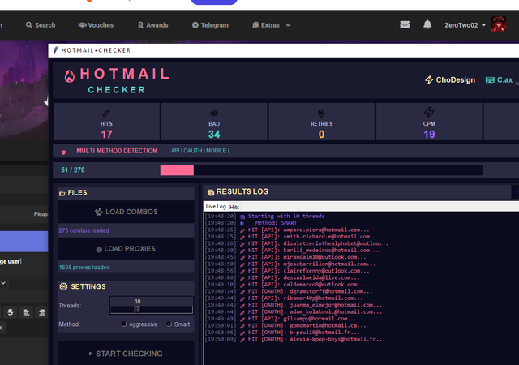
Task: Click the 'Method: SMART' log line
Action: pyautogui.click(x=276, y=223)
